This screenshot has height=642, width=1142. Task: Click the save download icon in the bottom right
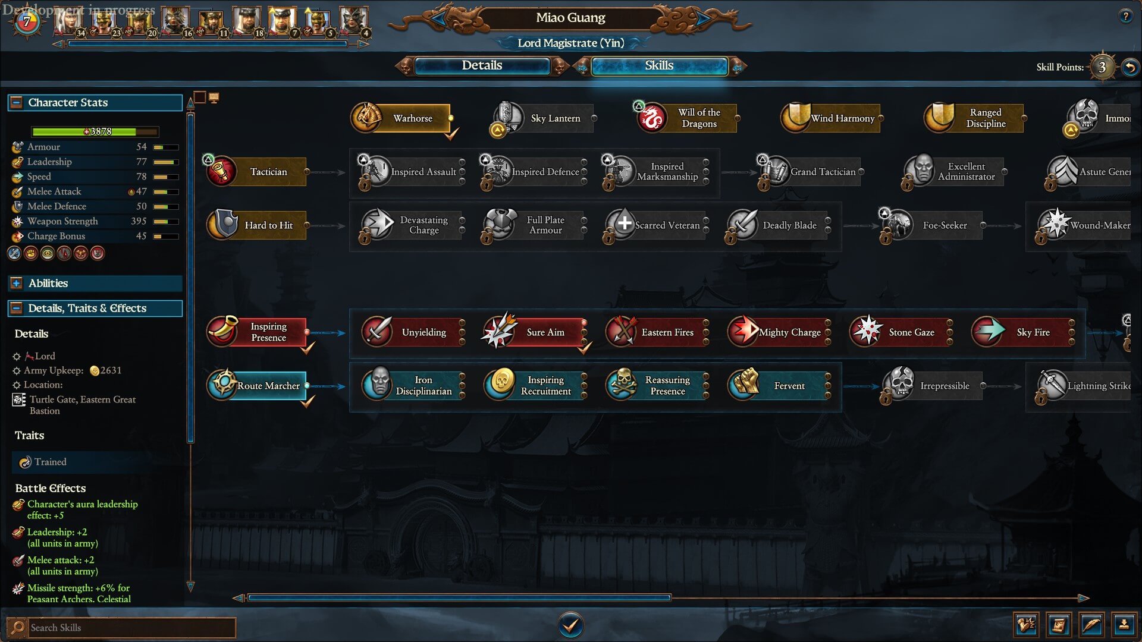1123,625
